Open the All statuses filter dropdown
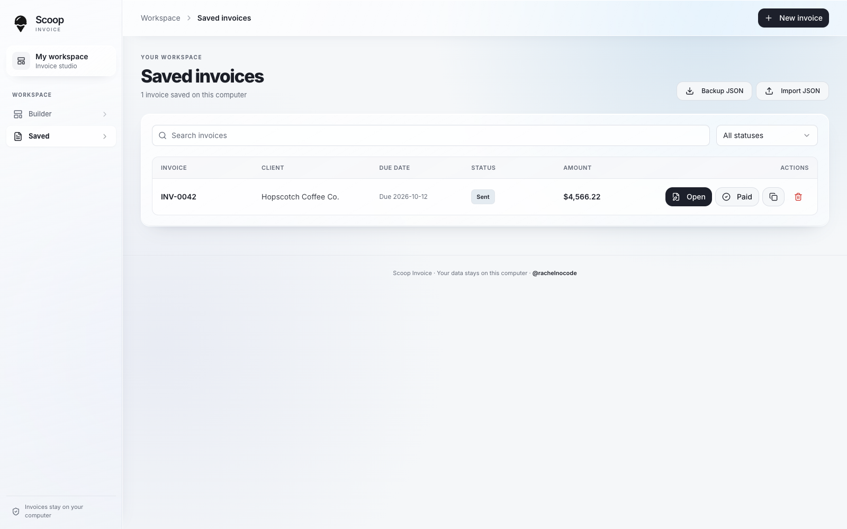This screenshot has height=529, width=847. click(767, 135)
